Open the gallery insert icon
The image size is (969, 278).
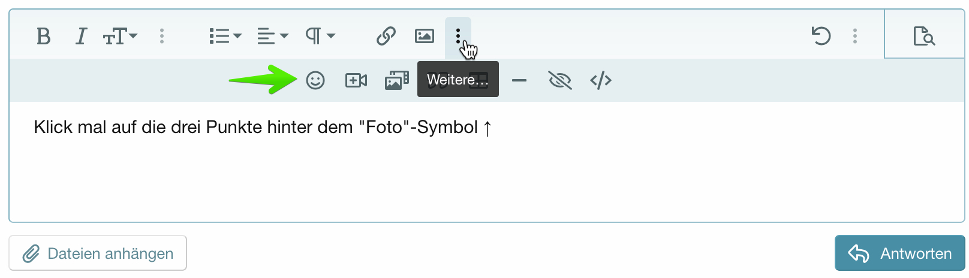396,80
